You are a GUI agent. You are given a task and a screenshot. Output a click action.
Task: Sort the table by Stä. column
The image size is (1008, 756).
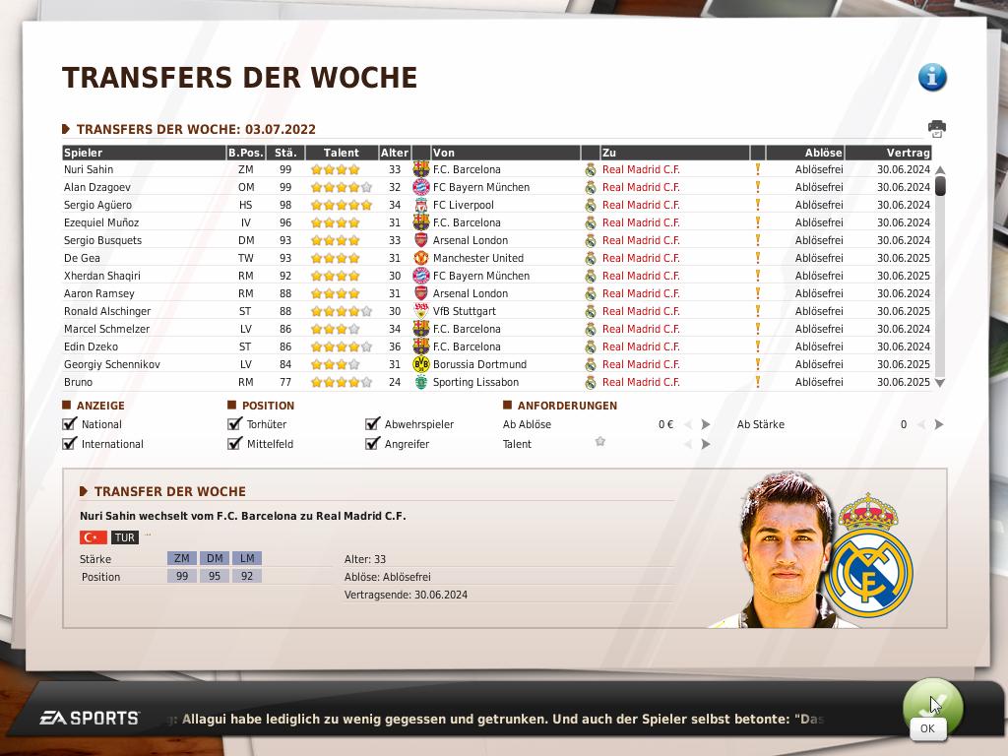[x=285, y=153]
